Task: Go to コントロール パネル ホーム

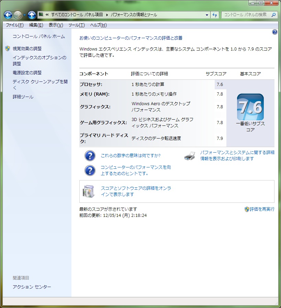Action: coord(39,36)
